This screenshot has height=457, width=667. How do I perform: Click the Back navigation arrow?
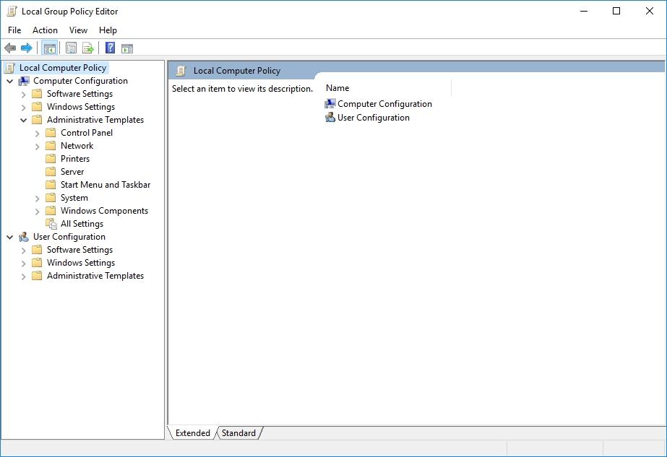(x=9, y=48)
